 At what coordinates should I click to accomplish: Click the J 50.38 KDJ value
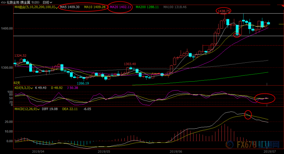click(x=73, y=88)
